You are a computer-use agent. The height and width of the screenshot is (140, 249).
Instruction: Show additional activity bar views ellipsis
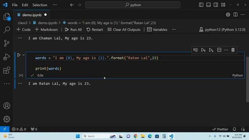click(7, 84)
